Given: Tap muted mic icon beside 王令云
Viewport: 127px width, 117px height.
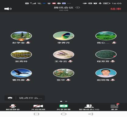Looking at the screenshot, I should [71, 61].
